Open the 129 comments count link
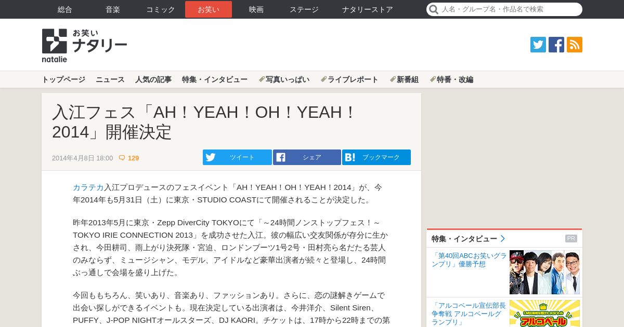624x327 pixels. [133, 158]
